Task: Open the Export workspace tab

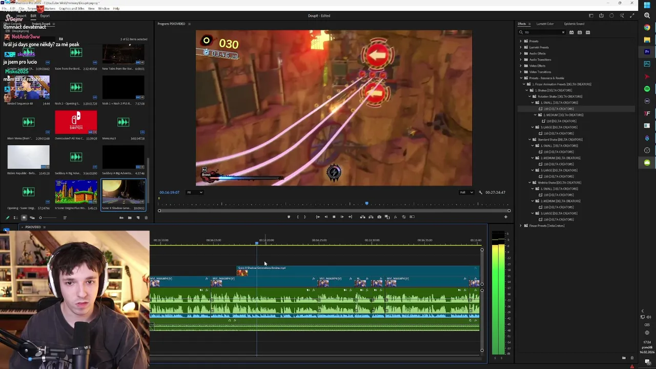Action: (x=45, y=16)
